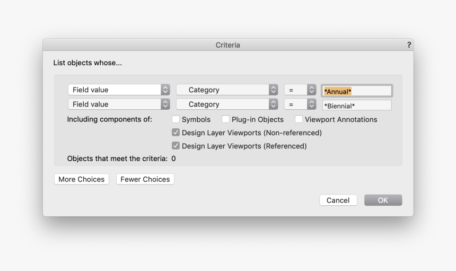Click the *Annual* text field
Viewport: 456px width, 271px height.
356,91
